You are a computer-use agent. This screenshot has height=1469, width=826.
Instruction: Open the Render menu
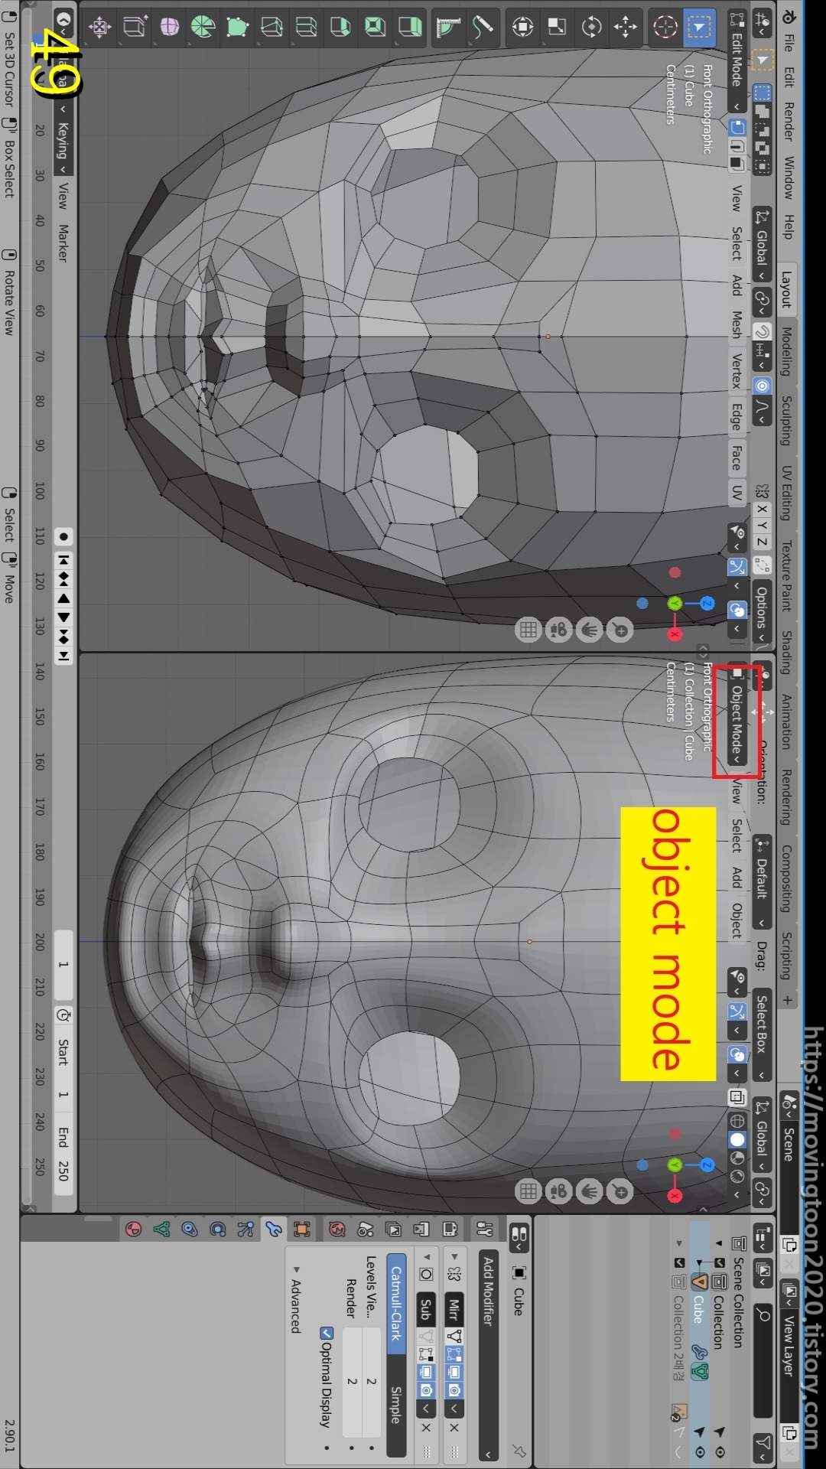[x=788, y=121]
